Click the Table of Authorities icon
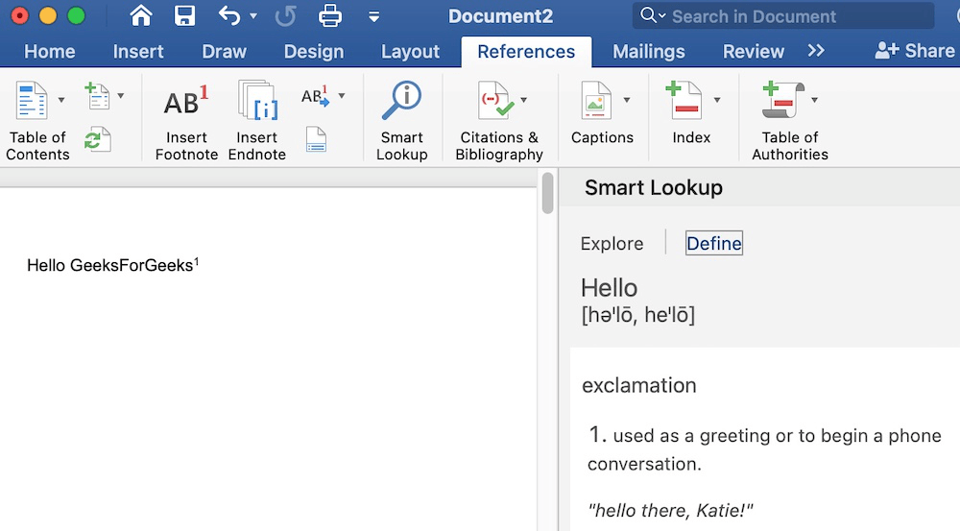Screen dimensions: 960x531 (x=783, y=100)
